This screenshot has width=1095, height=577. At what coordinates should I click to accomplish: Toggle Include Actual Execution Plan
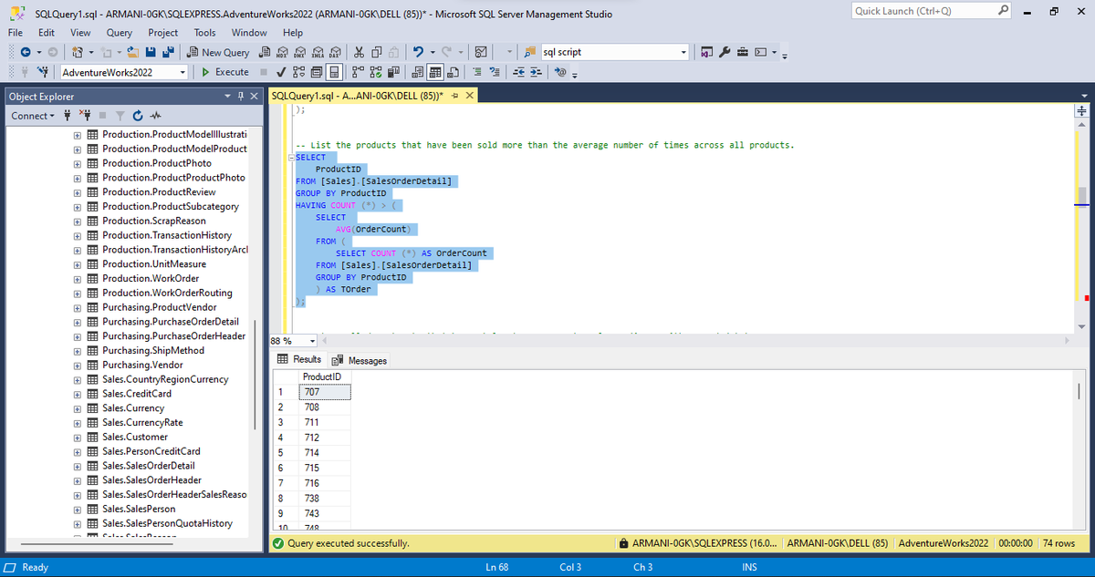pyautogui.click(x=358, y=72)
